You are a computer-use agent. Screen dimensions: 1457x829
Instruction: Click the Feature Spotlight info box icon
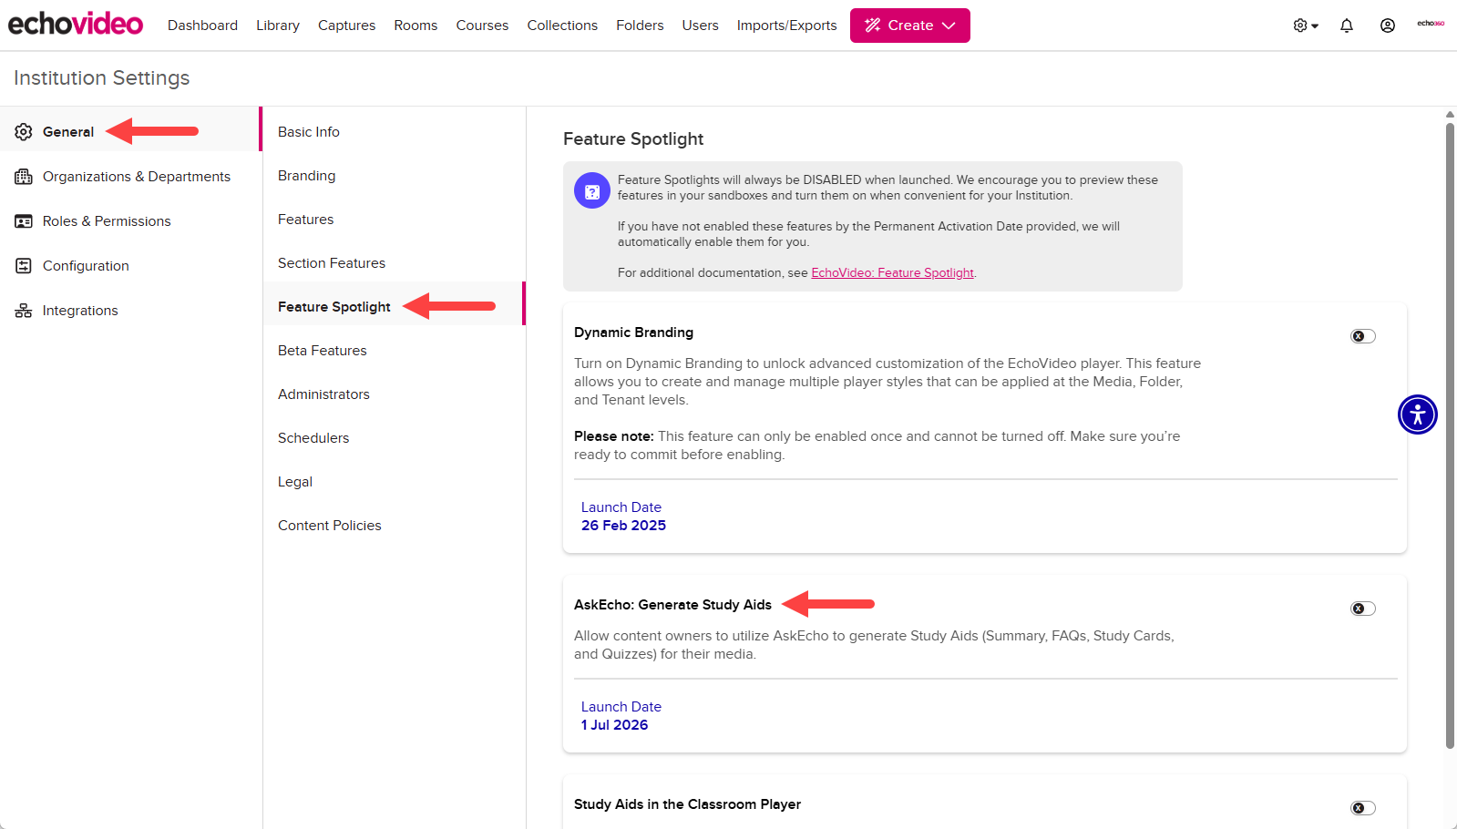tap(592, 190)
